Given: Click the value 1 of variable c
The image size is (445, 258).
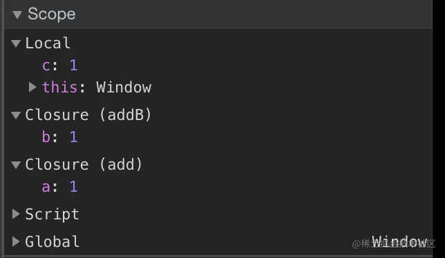Looking at the screenshot, I should click(x=73, y=66).
